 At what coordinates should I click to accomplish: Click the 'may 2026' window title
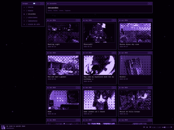coord(89,20)
